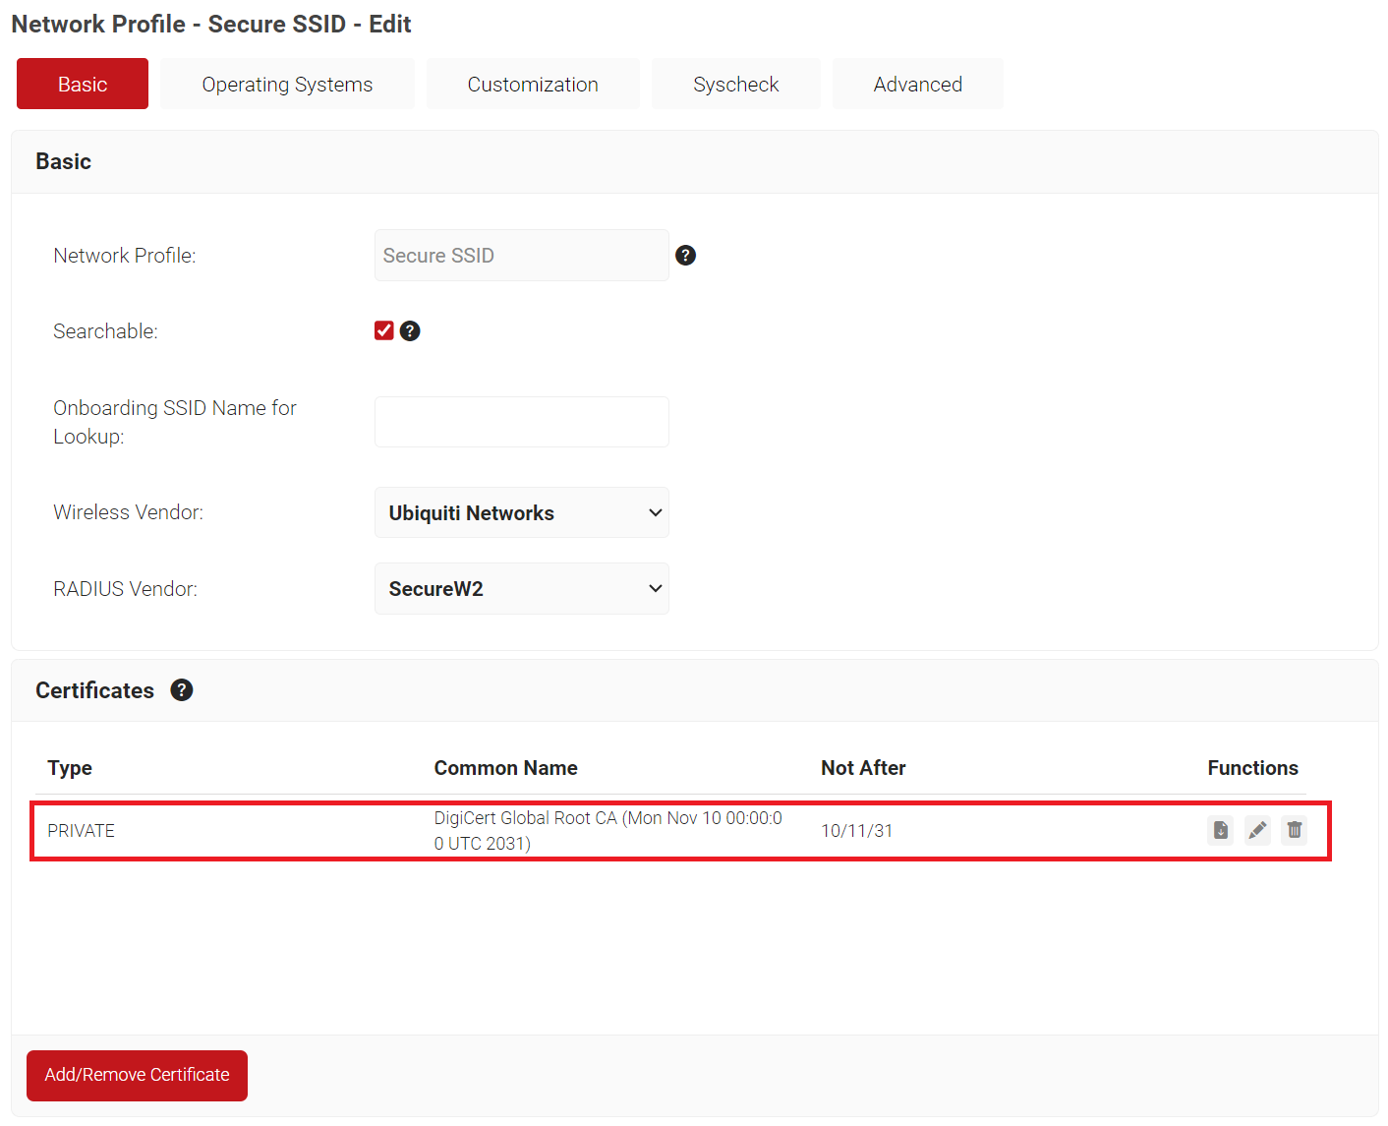The height and width of the screenshot is (1126, 1388).
Task: Click the Common Name column header
Action: [x=505, y=768]
